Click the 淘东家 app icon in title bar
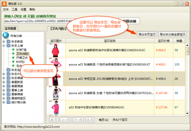The height and width of the screenshot is (131, 191). pyautogui.click(x=4, y=4)
